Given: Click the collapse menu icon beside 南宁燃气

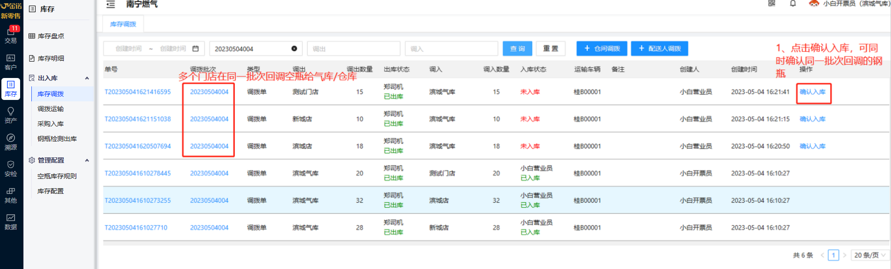Looking at the screenshot, I should tap(110, 4).
